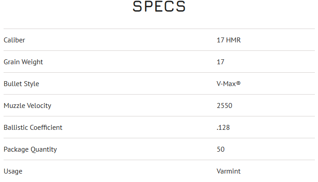Select the Grain Weight value 17
This screenshot has width=318, height=182.
220,62
